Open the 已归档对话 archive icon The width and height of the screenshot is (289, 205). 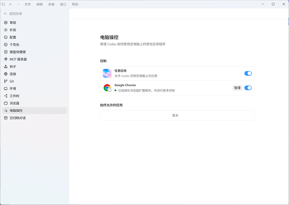6,118
